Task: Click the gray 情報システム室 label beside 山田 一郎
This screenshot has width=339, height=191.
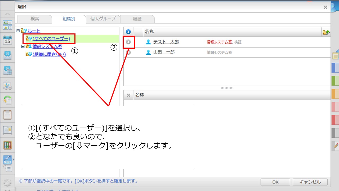Action: coord(219,53)
